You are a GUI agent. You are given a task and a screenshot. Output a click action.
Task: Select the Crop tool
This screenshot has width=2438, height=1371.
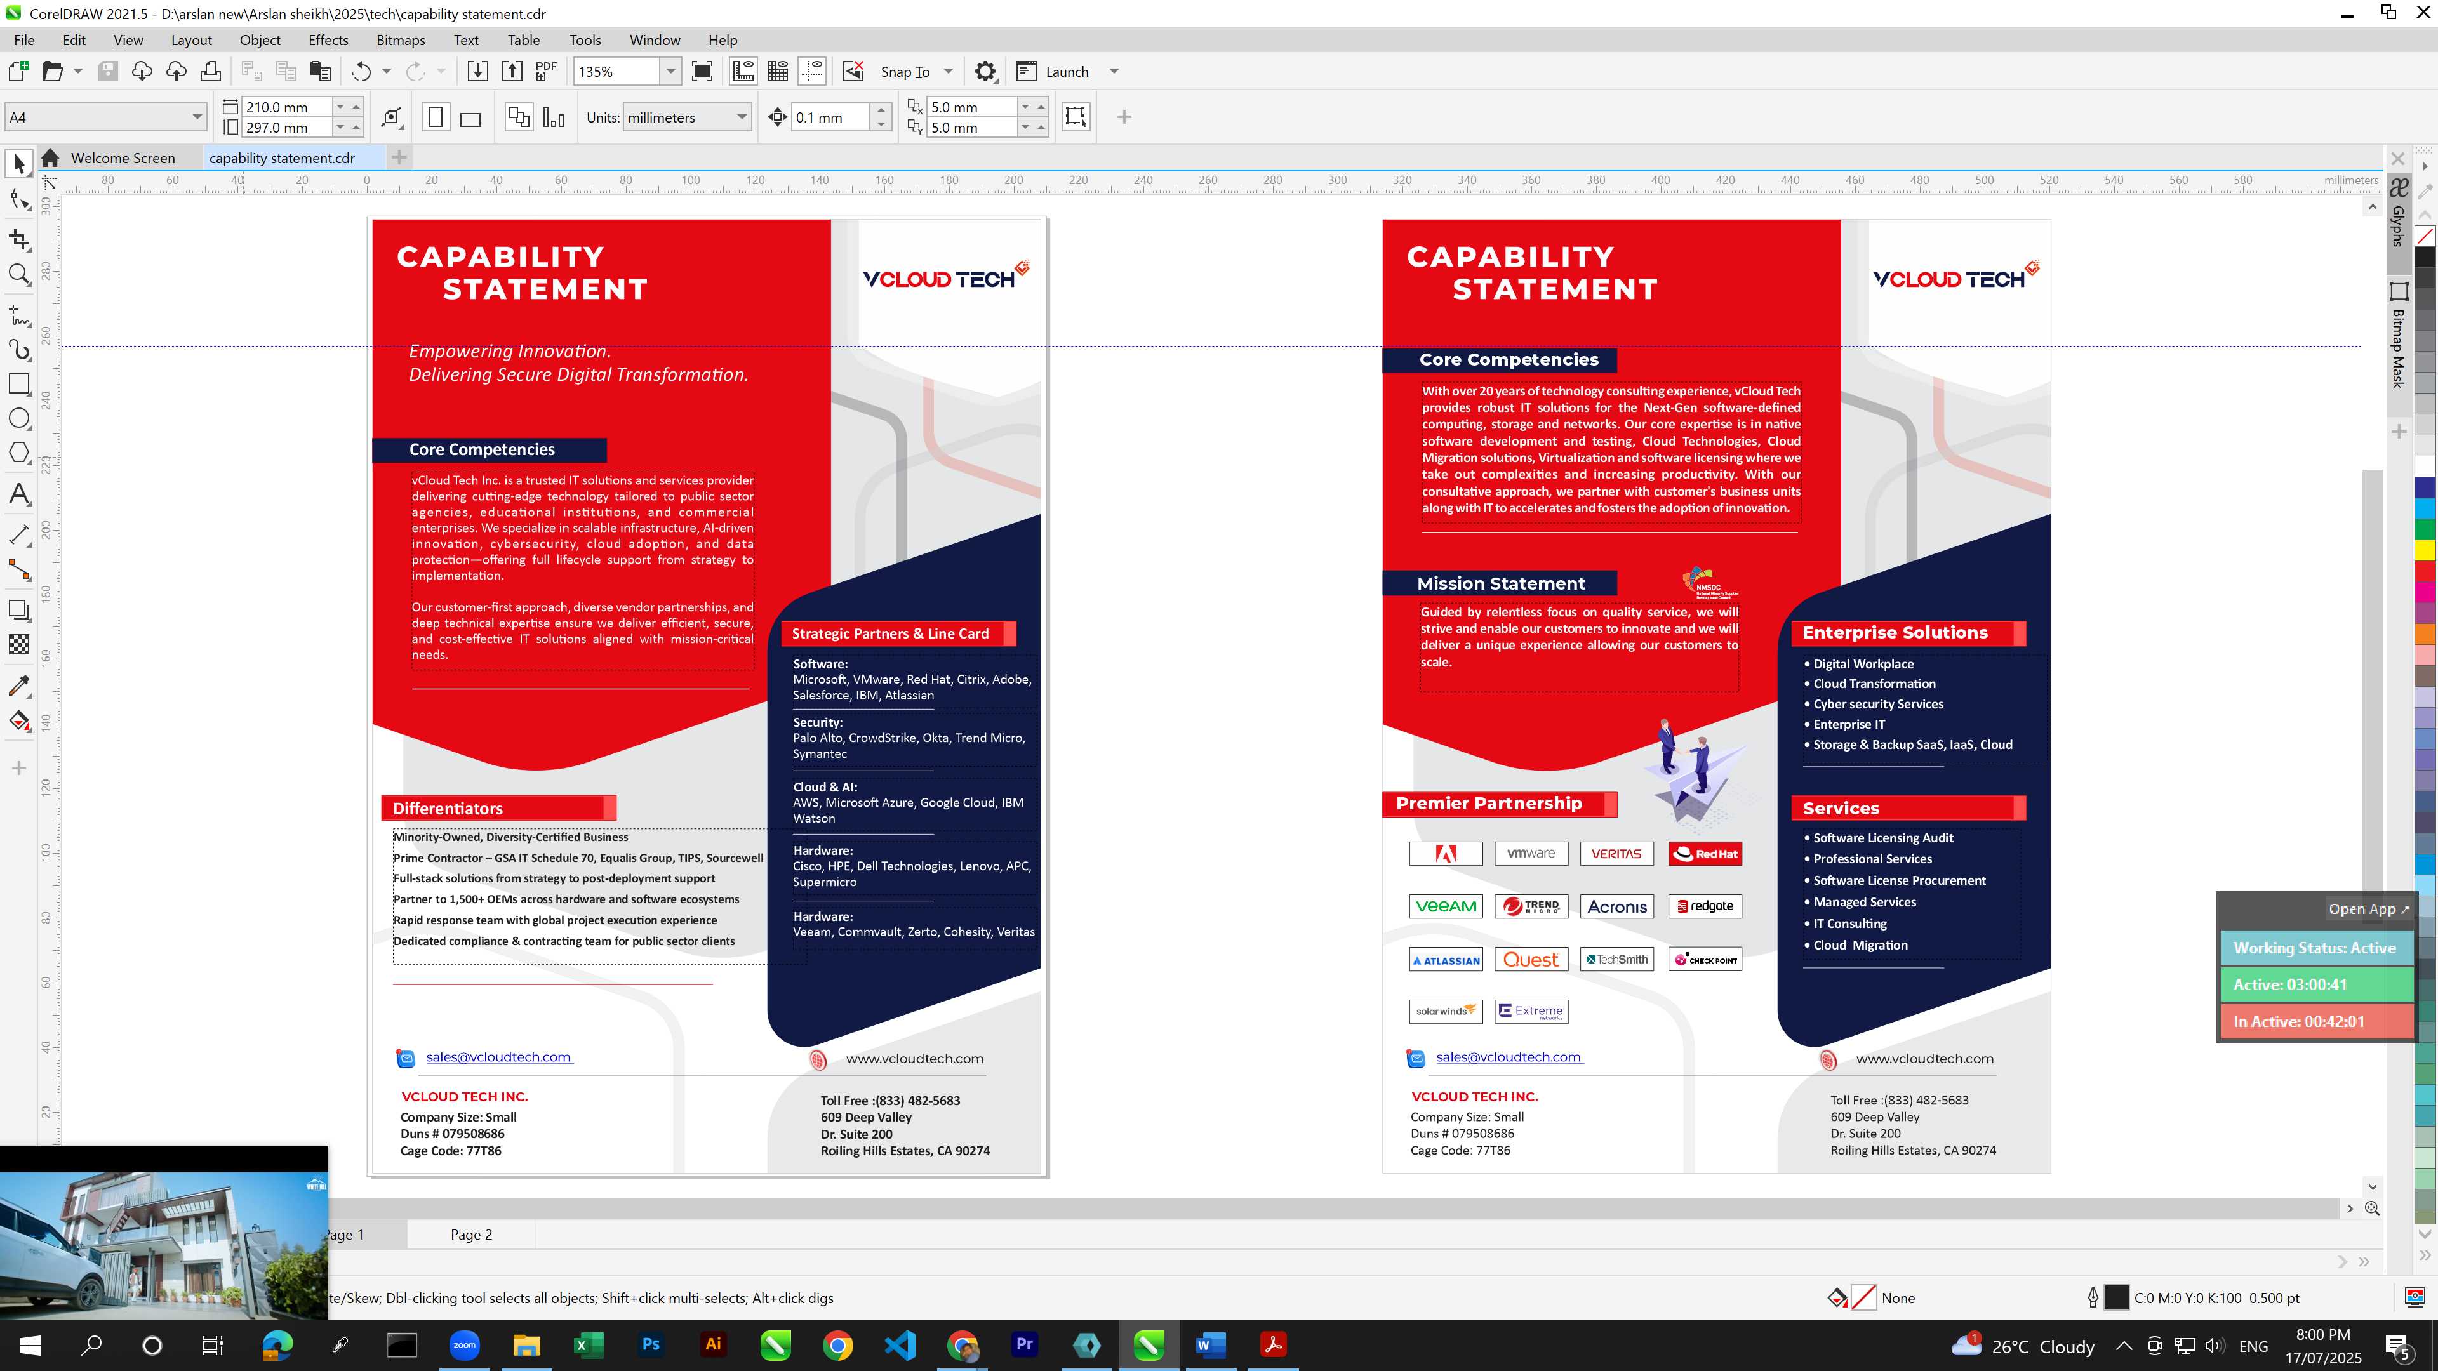pos(19,239)
